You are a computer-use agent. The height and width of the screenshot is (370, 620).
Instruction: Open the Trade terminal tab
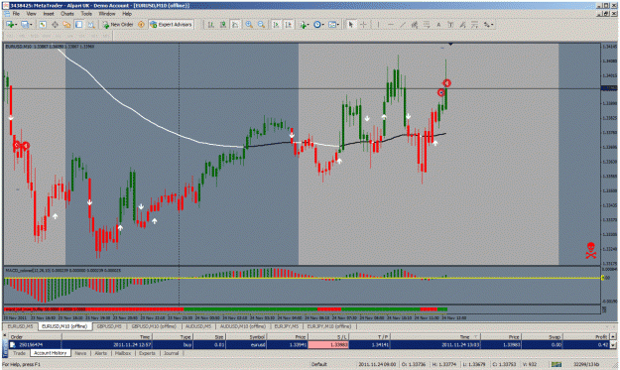(x=19, y=353)
